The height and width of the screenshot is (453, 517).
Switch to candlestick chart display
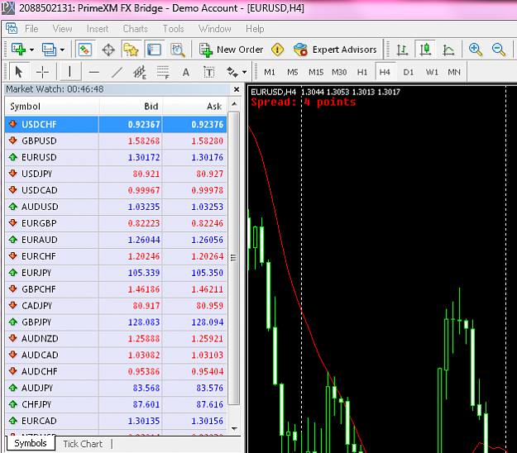click(425, 50)
